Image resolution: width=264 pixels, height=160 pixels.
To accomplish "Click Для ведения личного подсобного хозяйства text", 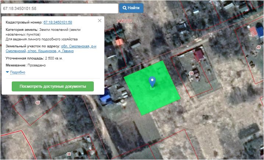I will point(42,39).
